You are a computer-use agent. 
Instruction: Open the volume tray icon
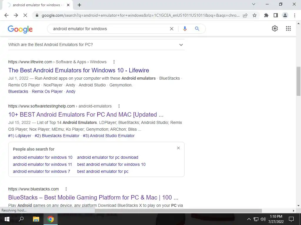point(263,219)
